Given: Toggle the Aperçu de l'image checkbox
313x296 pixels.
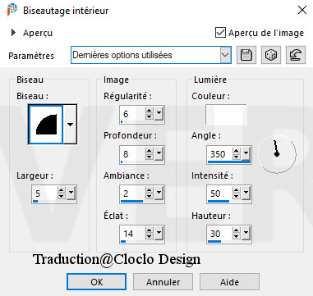Looking at the screenshot, I should (x=220, y=33).
